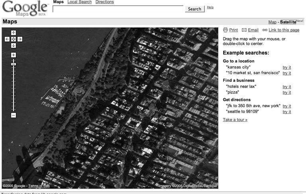Pan the map left with the arrow

[7, 39]
